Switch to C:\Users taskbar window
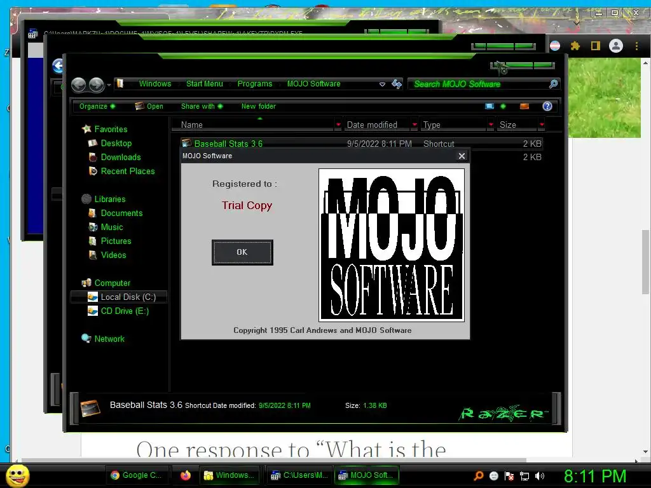 coord(299,475)
